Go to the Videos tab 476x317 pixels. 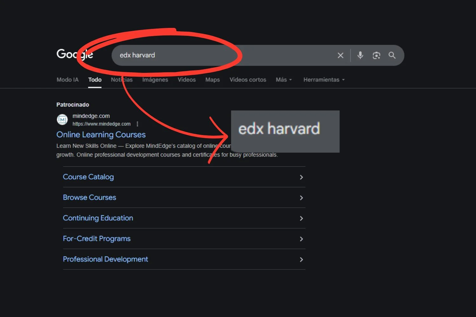(x=187, y=80)
